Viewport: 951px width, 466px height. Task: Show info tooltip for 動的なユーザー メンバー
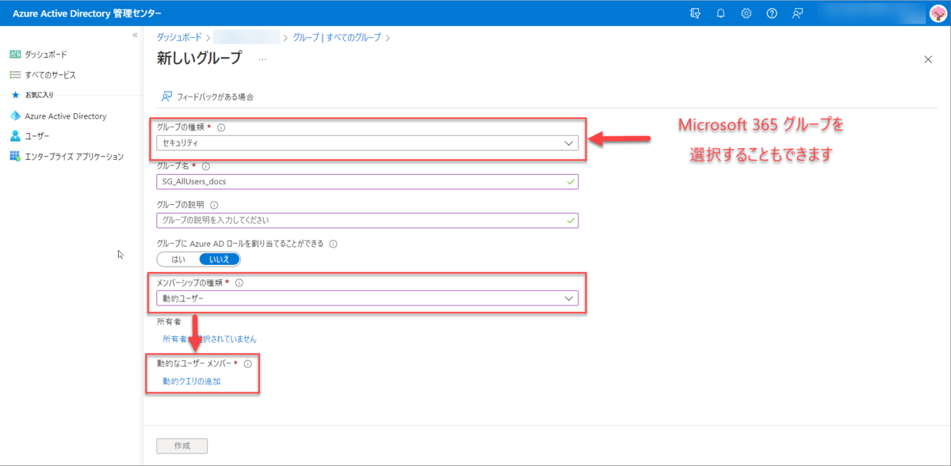point(247,364)
